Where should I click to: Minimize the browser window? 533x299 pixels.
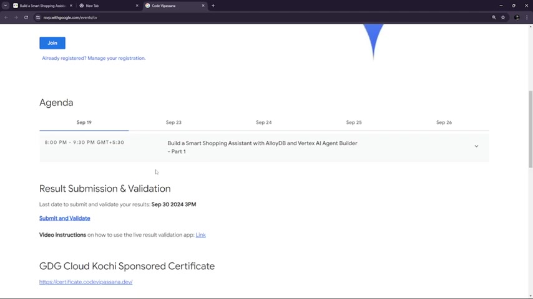point(501,6)
